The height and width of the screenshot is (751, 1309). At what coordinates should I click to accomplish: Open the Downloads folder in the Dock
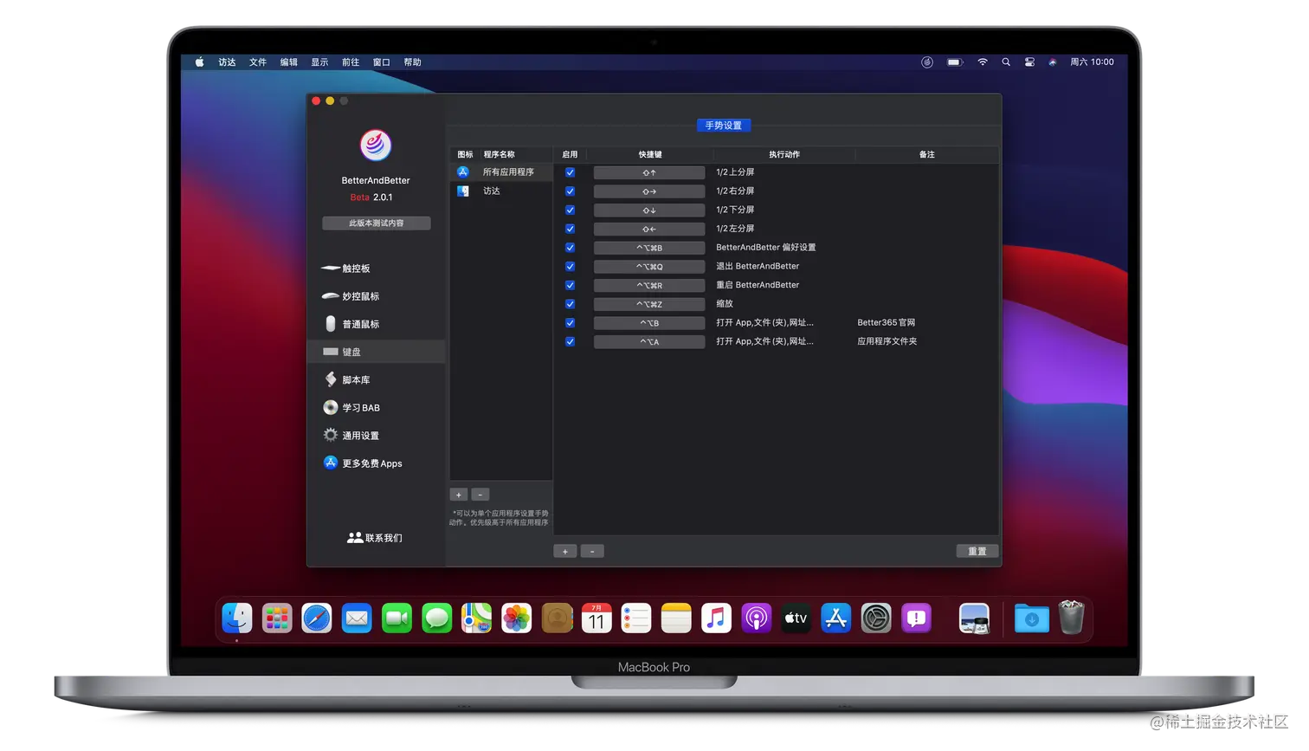(x=1031, y=618)
